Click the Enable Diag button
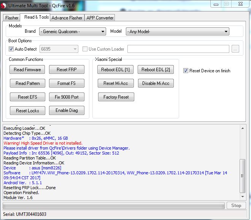The width and height of the screenshot is (251, 220). point(67,110)
